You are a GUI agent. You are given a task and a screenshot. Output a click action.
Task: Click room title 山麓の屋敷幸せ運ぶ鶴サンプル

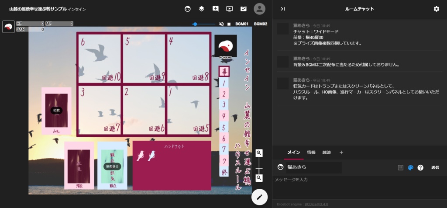click(38, 9)
